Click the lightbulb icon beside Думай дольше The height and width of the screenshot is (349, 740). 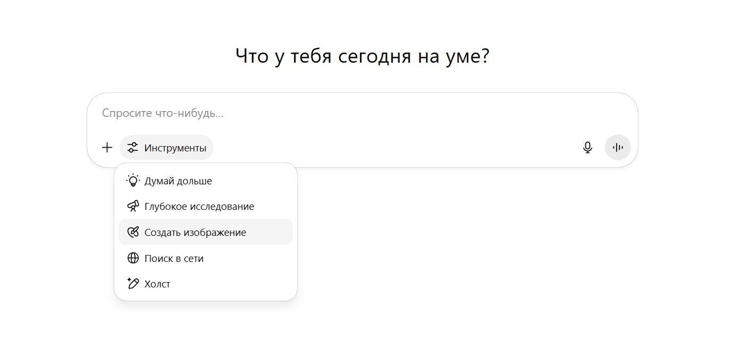(x=133, y=181)
